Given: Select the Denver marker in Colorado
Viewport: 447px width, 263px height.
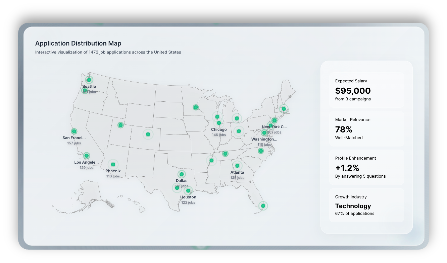Looking at the screenshot, I should [x=148, y=134].
